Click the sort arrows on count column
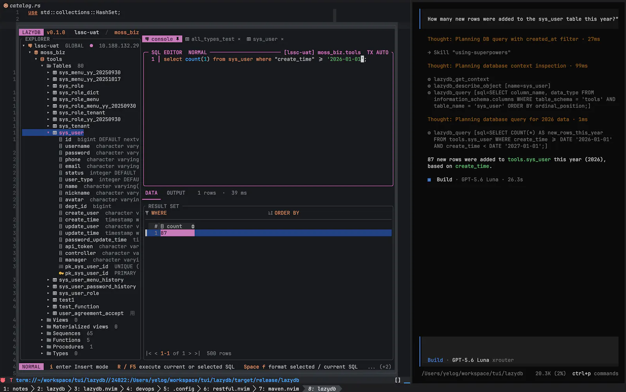The width and height of the screenshot is (626, 392). pos(193,226)
